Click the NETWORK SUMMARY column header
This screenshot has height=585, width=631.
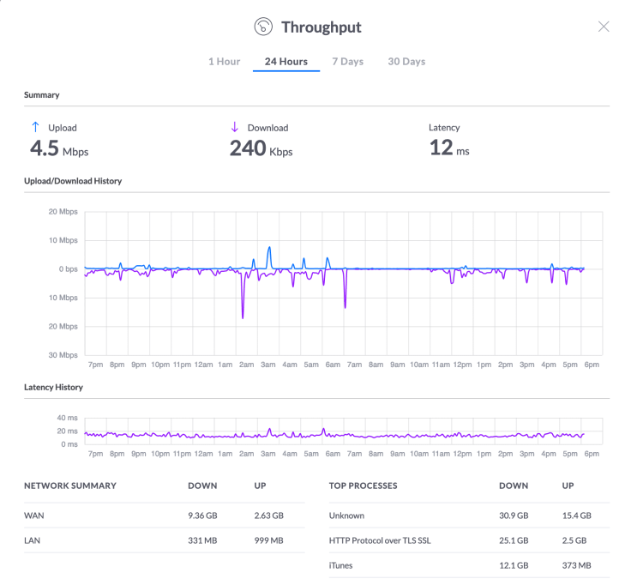point(70,486)
